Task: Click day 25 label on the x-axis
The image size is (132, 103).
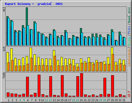Action: coord(101,100)
